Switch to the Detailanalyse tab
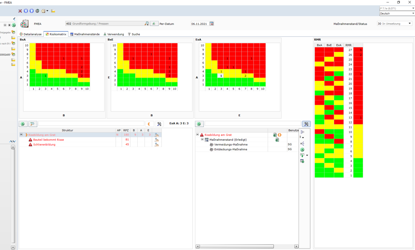Image resolution: width=415 pixels, height=250 pixels. 31,34
